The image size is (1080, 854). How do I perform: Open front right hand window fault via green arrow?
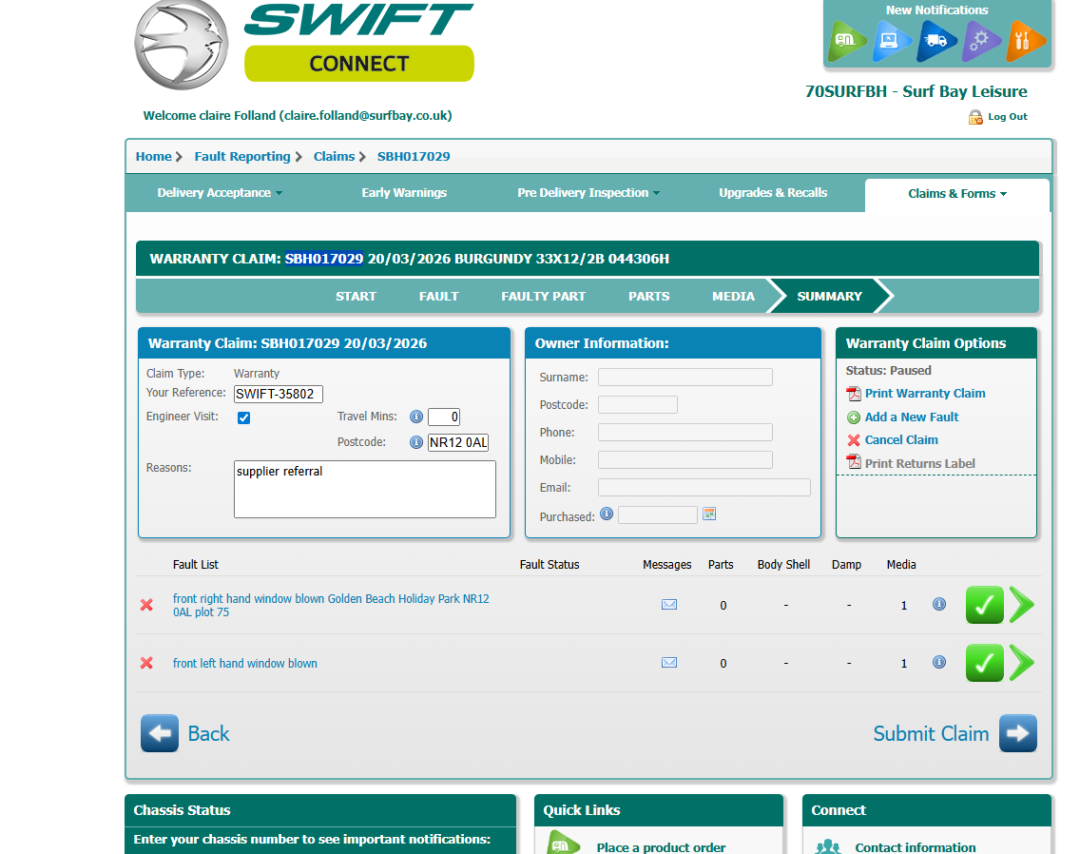[1022, 605]
